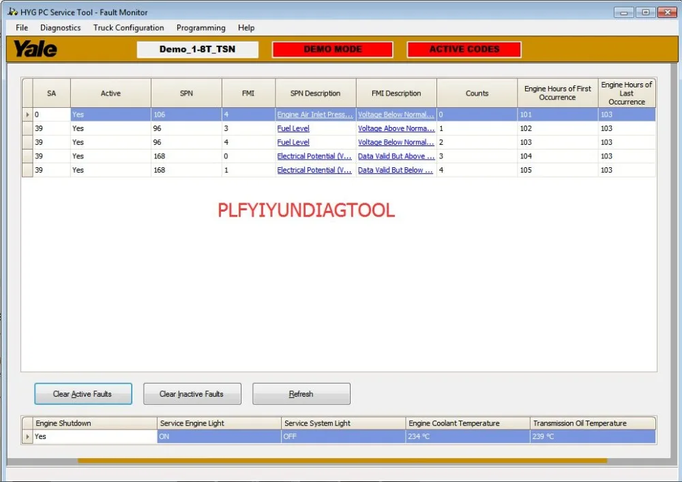The width and height of the screenshot is (682, 482).
Task: Click Engine Coolant Temperature column header
Action: tap(468, 423)
